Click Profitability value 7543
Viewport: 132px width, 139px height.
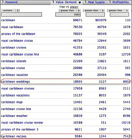(127, 136)
